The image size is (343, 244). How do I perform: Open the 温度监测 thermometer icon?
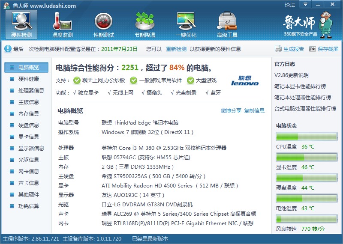point(62,24)
